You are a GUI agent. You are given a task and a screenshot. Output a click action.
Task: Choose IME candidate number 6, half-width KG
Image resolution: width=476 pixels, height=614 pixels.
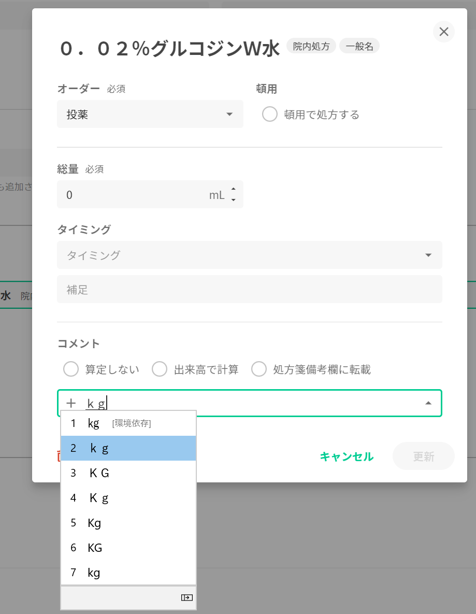pyautogui.click(x=128, y=548)
